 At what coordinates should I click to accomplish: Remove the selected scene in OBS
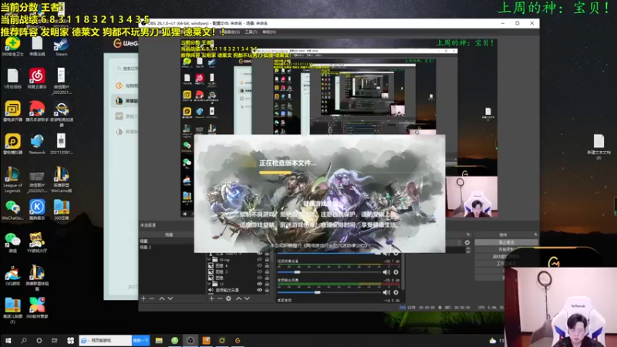pos(151,298)
